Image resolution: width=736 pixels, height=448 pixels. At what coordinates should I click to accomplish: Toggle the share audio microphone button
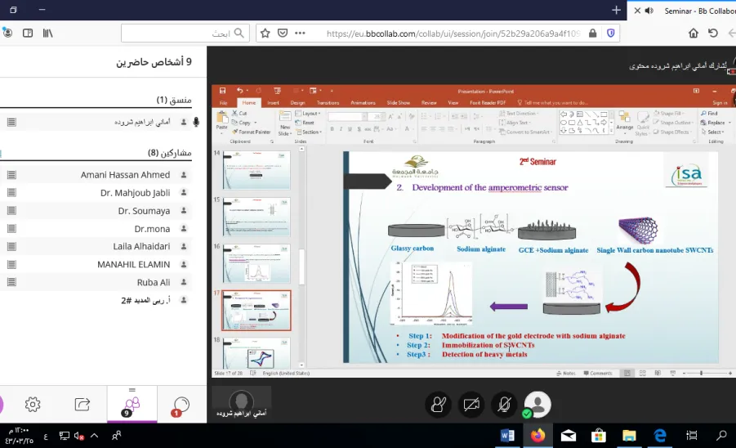[x=504, y=405]
